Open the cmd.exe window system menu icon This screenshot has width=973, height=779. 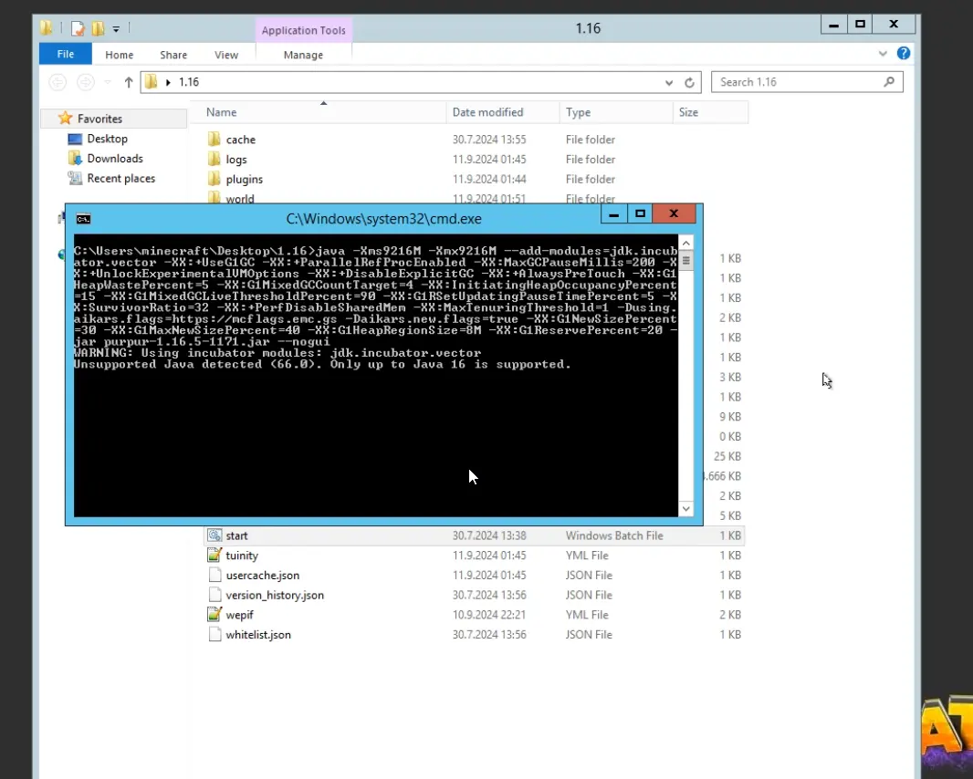click(83, 219)
